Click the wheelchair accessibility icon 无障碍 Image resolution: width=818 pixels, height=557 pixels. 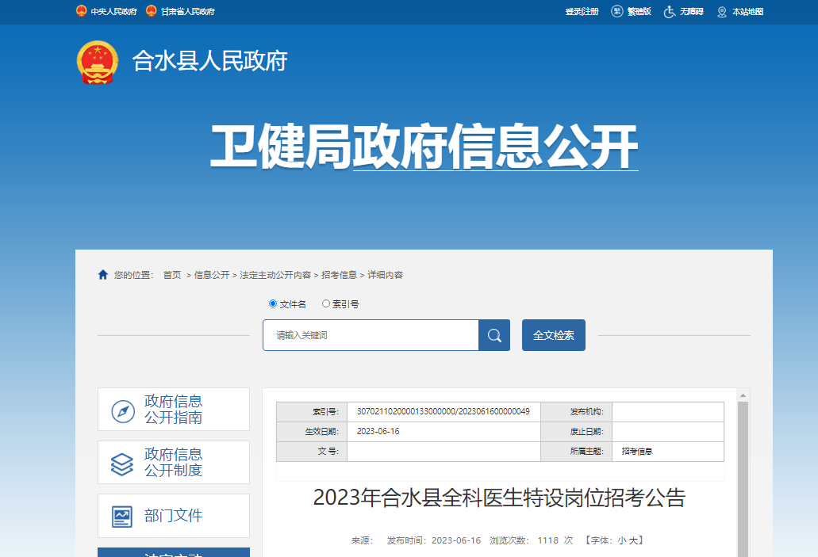(670, 12)
